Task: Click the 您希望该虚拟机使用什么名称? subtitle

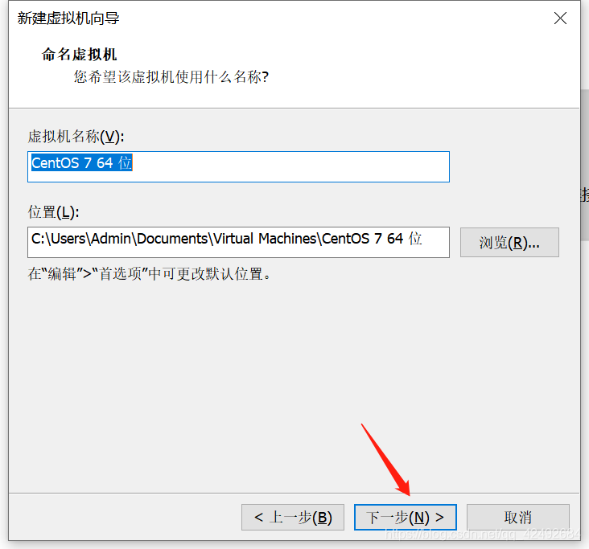Action: [171, 77]
